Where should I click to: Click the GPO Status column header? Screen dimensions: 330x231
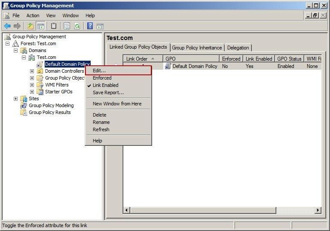point(289,59)
